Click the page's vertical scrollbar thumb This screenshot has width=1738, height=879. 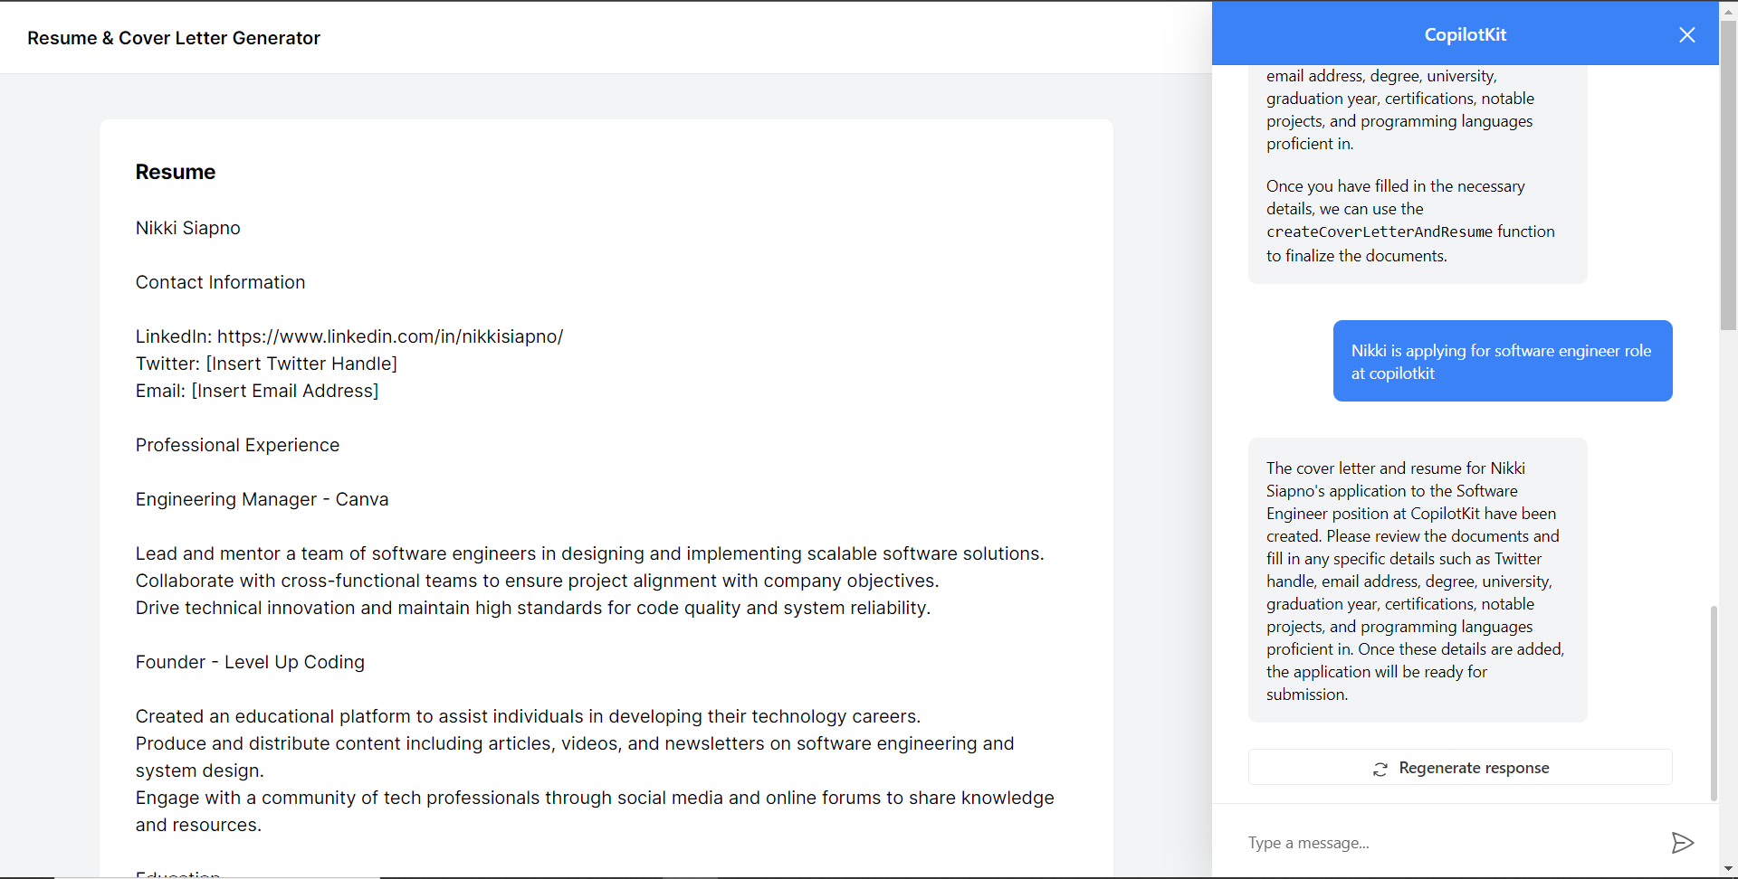click(1728, 175)
